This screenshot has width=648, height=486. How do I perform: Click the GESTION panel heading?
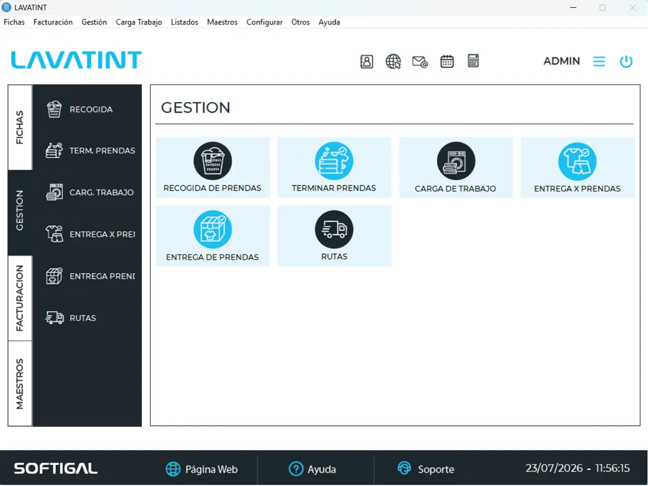coord(195,108)
